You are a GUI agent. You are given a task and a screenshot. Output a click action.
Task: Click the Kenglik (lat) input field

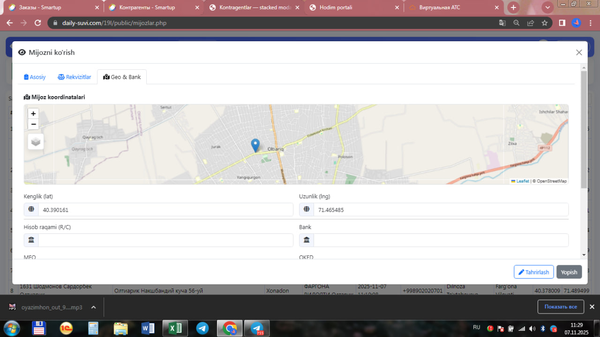(165, 210)
